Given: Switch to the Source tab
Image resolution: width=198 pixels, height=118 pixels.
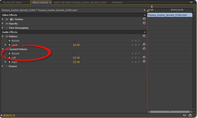Looking at the screenshot, I should point(13,2).
